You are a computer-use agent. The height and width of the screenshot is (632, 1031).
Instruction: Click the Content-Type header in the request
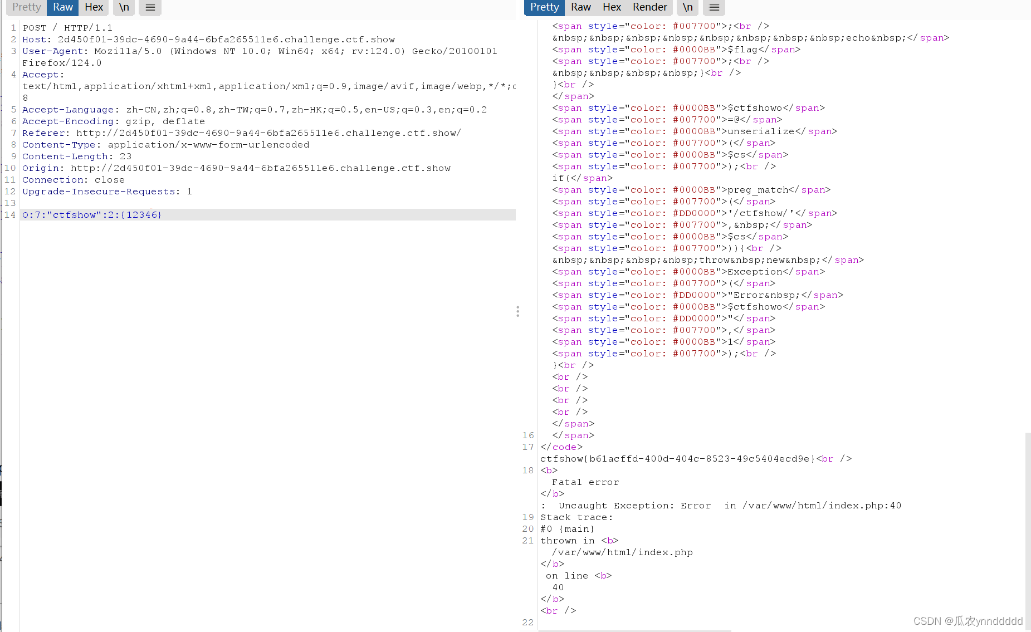(x=165, y=144)
